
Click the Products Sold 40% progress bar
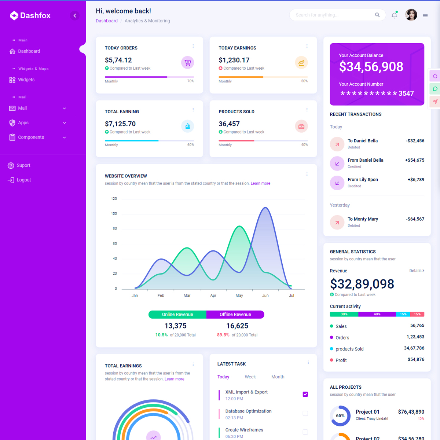pos(263,141)
